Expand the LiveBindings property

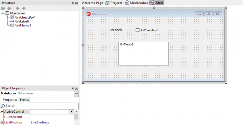coord(2,122)
